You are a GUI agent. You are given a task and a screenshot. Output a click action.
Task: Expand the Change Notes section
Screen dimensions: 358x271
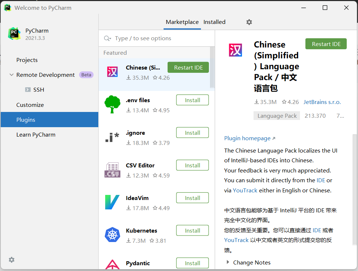[x=228, y=262]
